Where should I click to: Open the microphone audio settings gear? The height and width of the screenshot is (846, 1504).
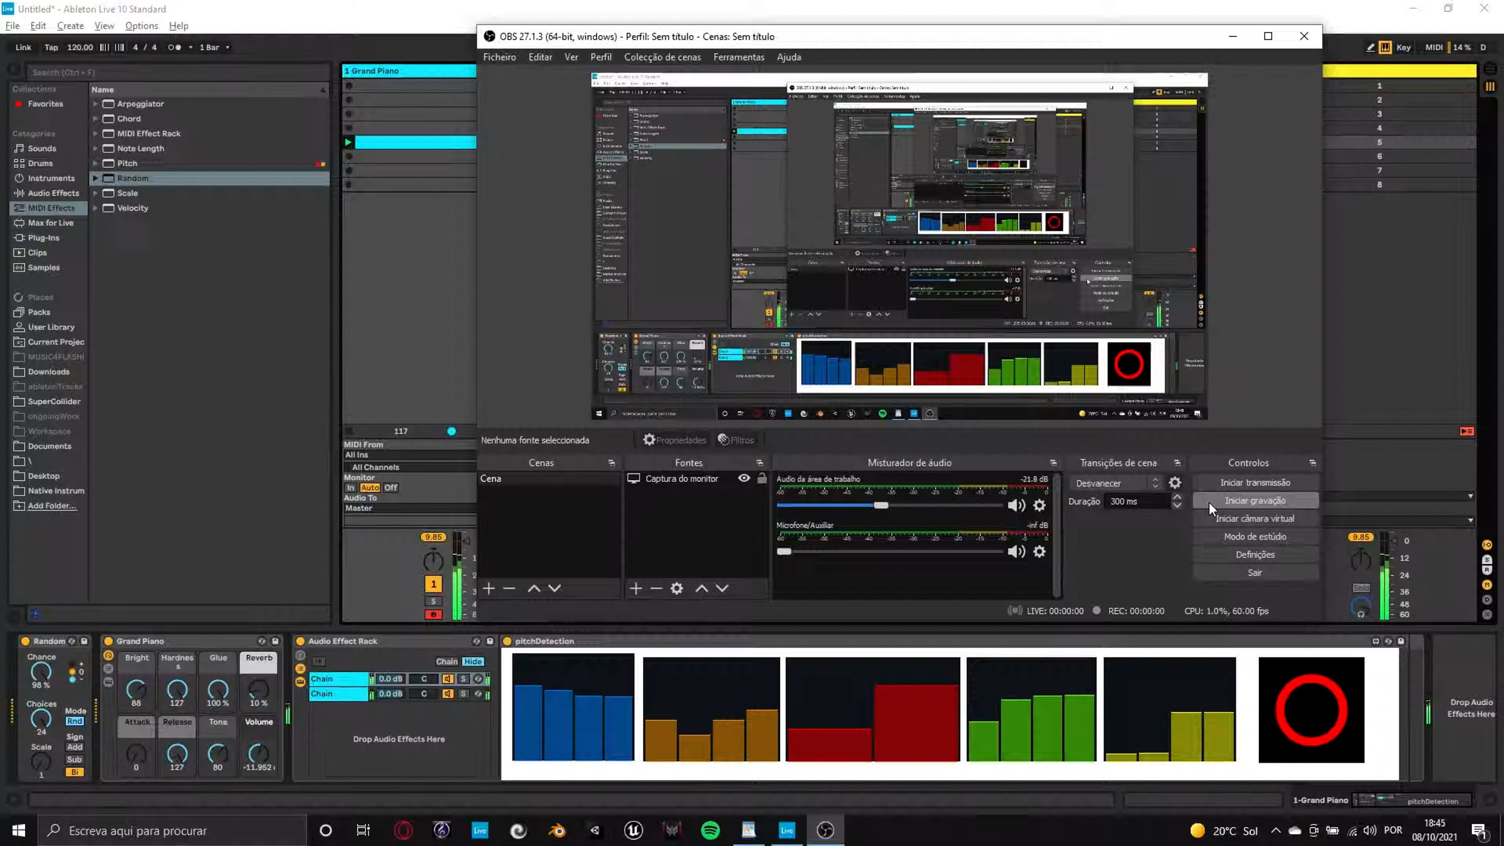[x=1039, y=551]
